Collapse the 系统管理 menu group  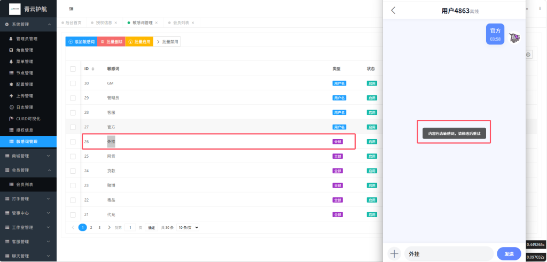[28, 25]
